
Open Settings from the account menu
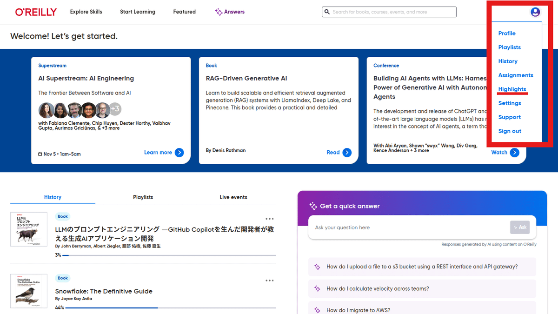510,103
